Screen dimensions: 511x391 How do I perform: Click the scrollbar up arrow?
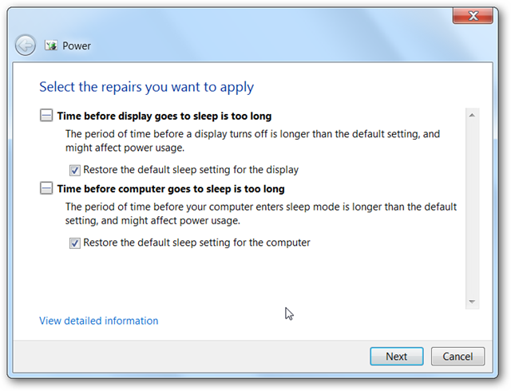(472, 115)
